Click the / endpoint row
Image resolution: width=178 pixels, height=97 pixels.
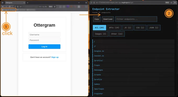coord(133,42)
